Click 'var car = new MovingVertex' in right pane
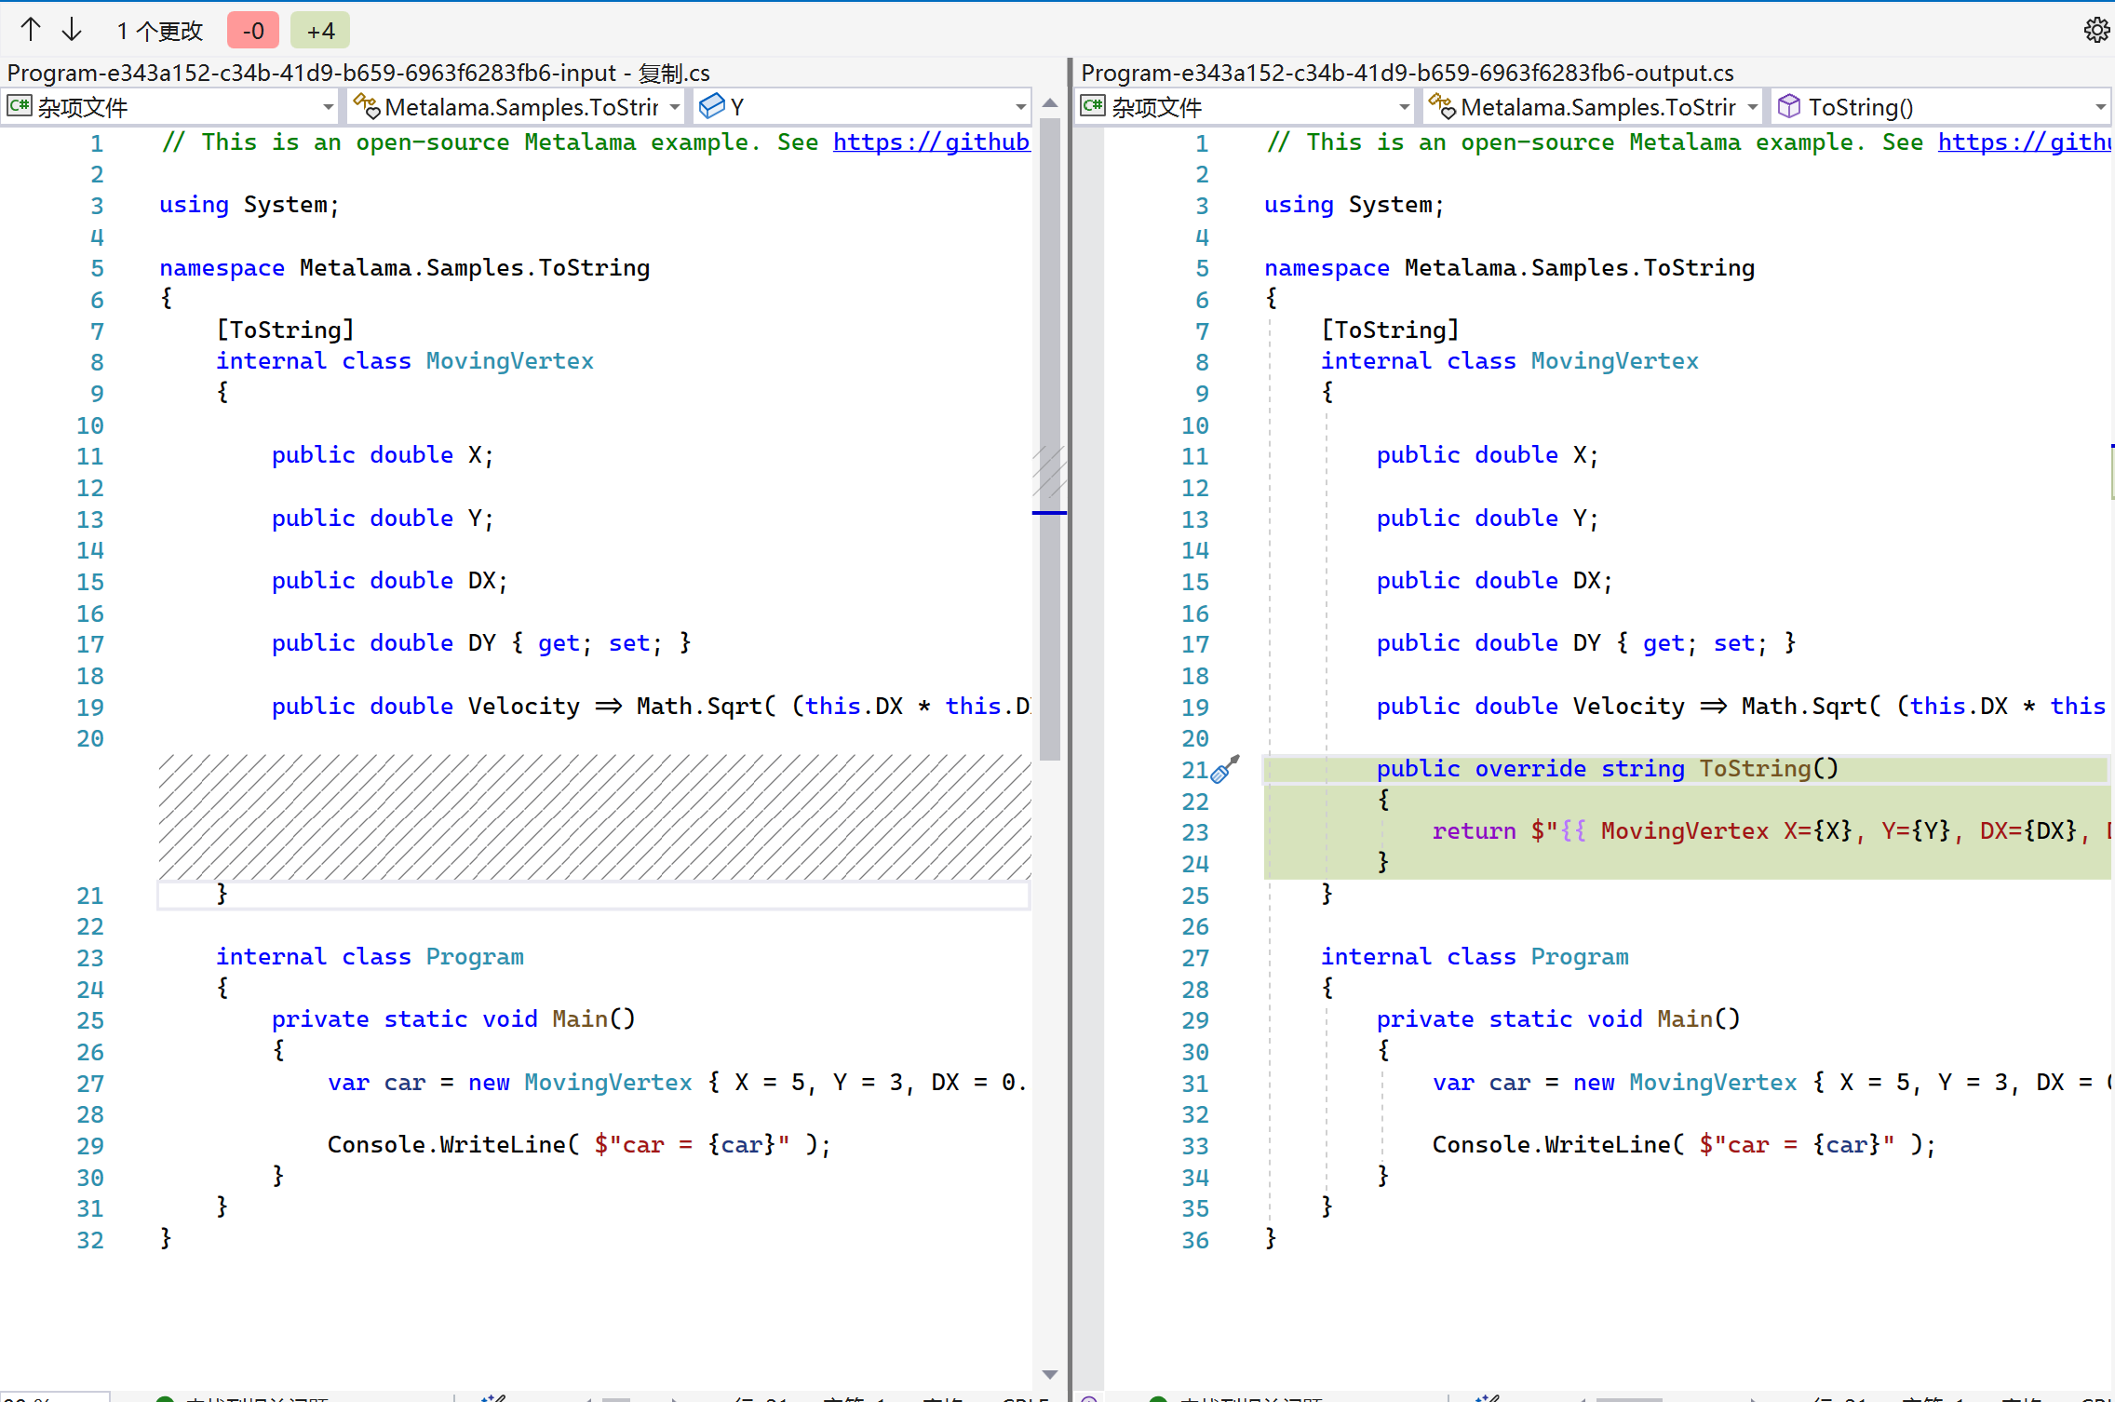 click(x=1771, y=1083)
